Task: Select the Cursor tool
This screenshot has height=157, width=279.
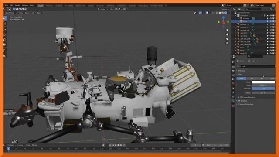Action: (5, 24)
